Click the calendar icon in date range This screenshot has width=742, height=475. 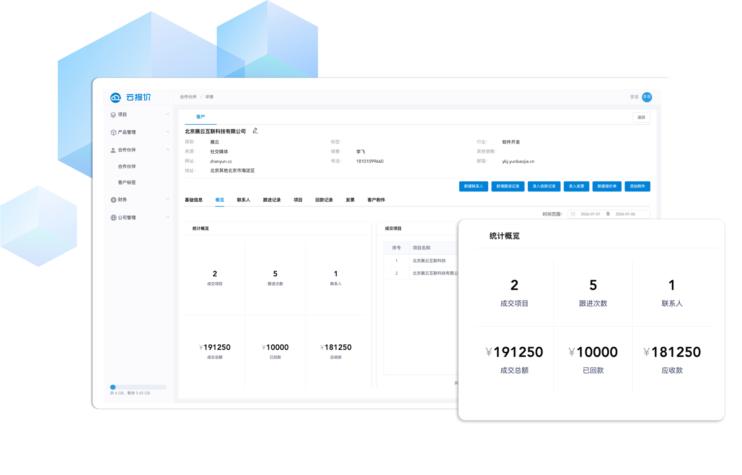pyautogui.click(x=573, y=214)
